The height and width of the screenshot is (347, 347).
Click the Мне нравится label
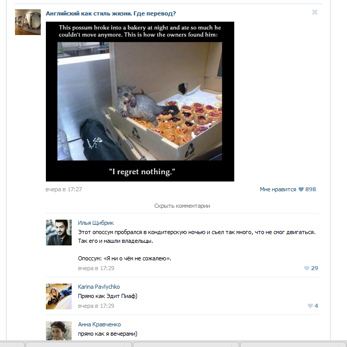point(278,189)
